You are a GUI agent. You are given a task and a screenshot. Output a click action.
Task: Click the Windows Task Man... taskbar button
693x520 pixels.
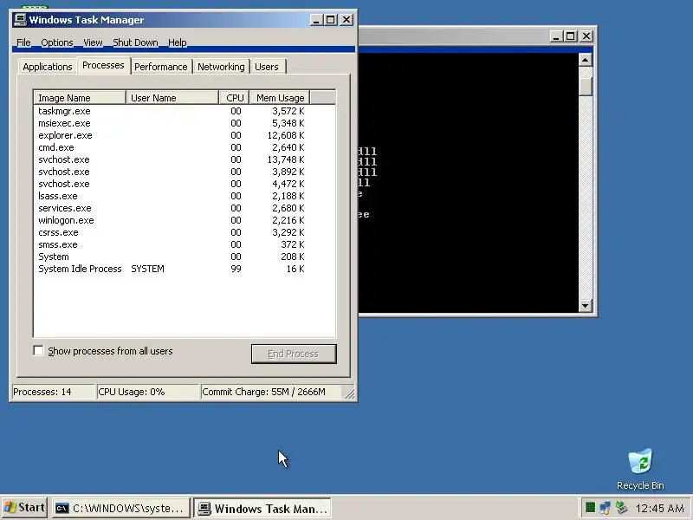[262, 508]
